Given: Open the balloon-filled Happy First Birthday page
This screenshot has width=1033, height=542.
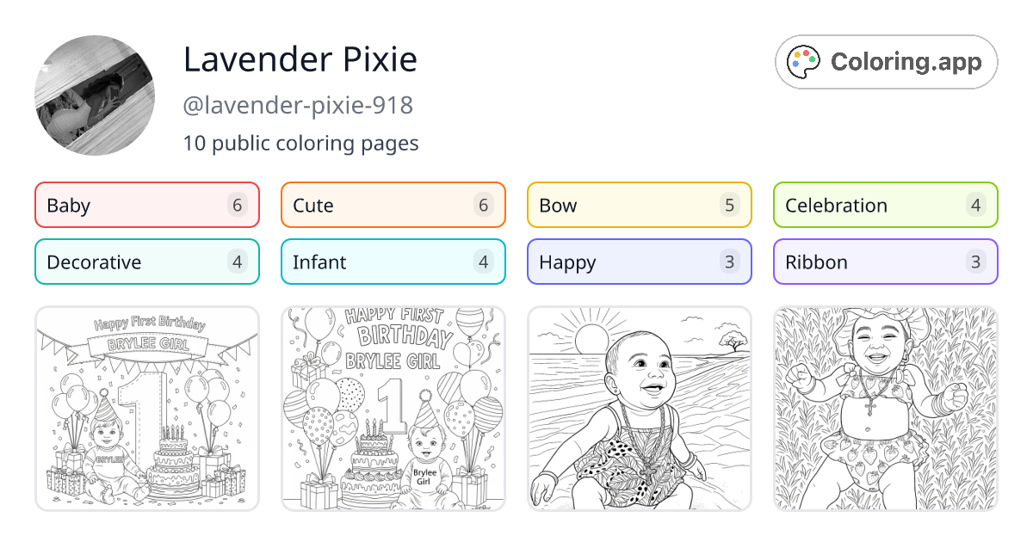Looking at the screenshot, I should pos(393,409).
